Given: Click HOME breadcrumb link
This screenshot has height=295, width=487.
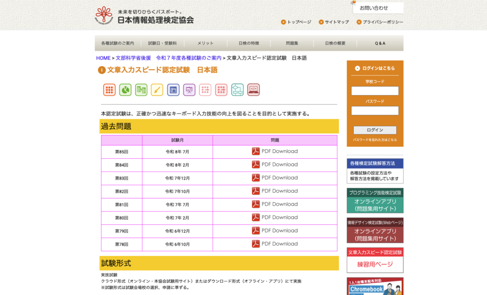Looking at the screenshot, I should [x=103, y=58].
